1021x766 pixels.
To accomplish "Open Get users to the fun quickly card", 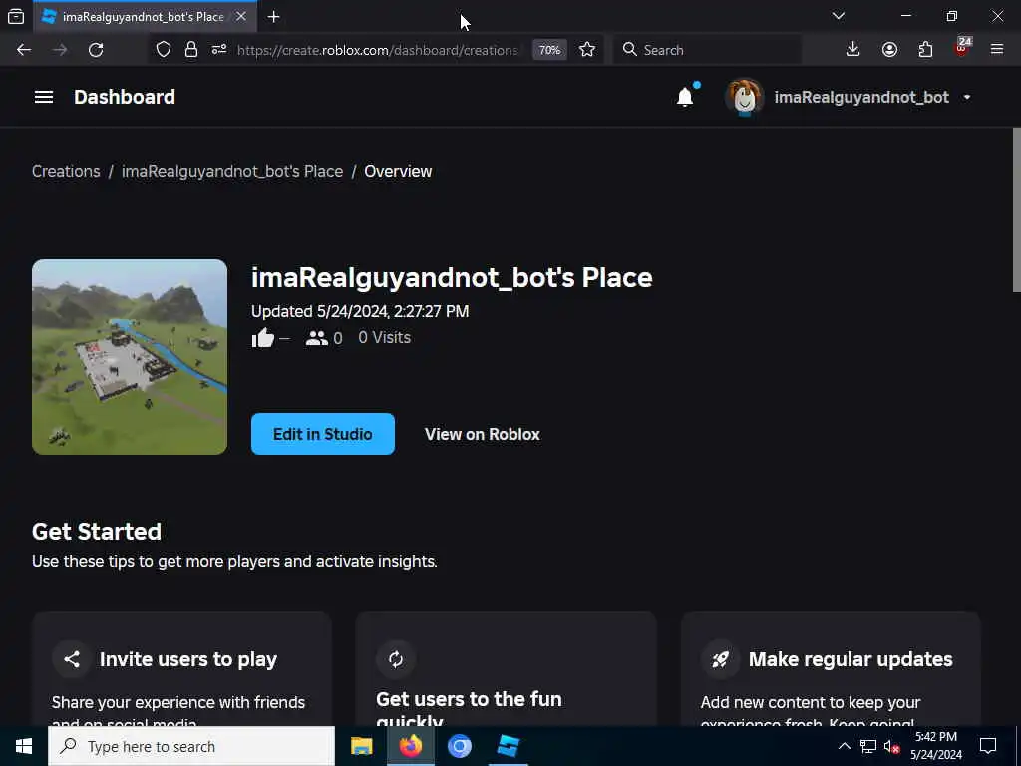I will pyautogui.click(x=506, y=669).
